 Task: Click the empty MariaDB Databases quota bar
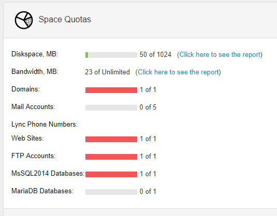point(111,192)
